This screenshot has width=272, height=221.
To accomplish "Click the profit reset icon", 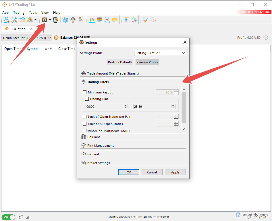I will tap(266, 38).
